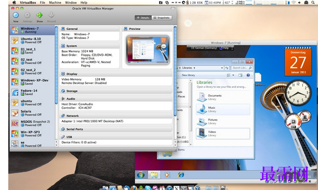Open Internet Explorer in Windows 7 taskbar
Viewport: 318px width, 190px height.
[x=181, y=174]
